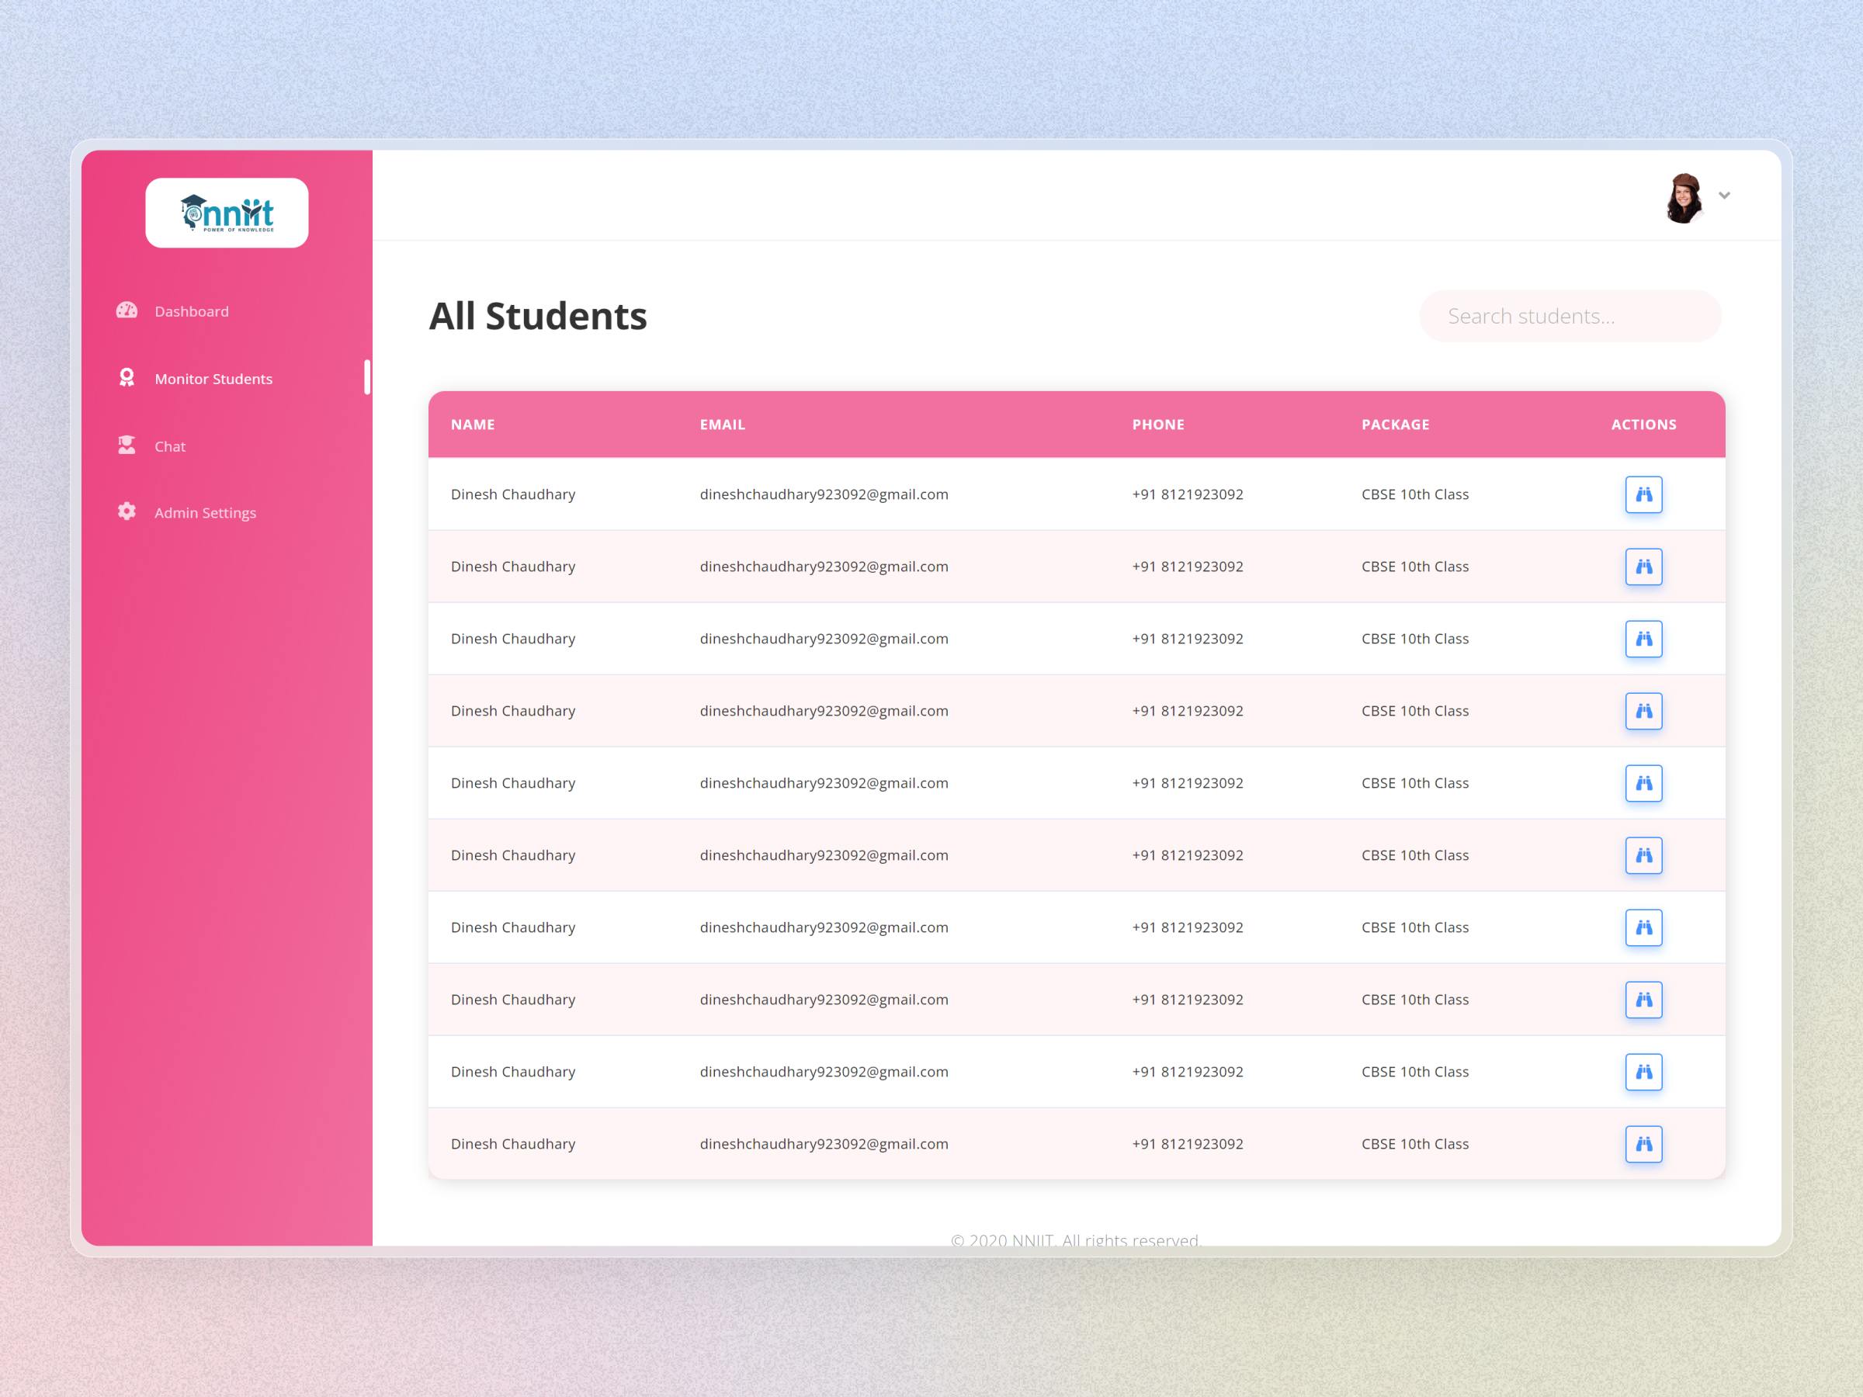Click the first Dinesh Chaudhary email link
1863x1397 pixels.
[824, 494]
